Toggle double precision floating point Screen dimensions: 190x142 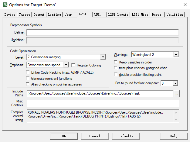coord(115,74)
